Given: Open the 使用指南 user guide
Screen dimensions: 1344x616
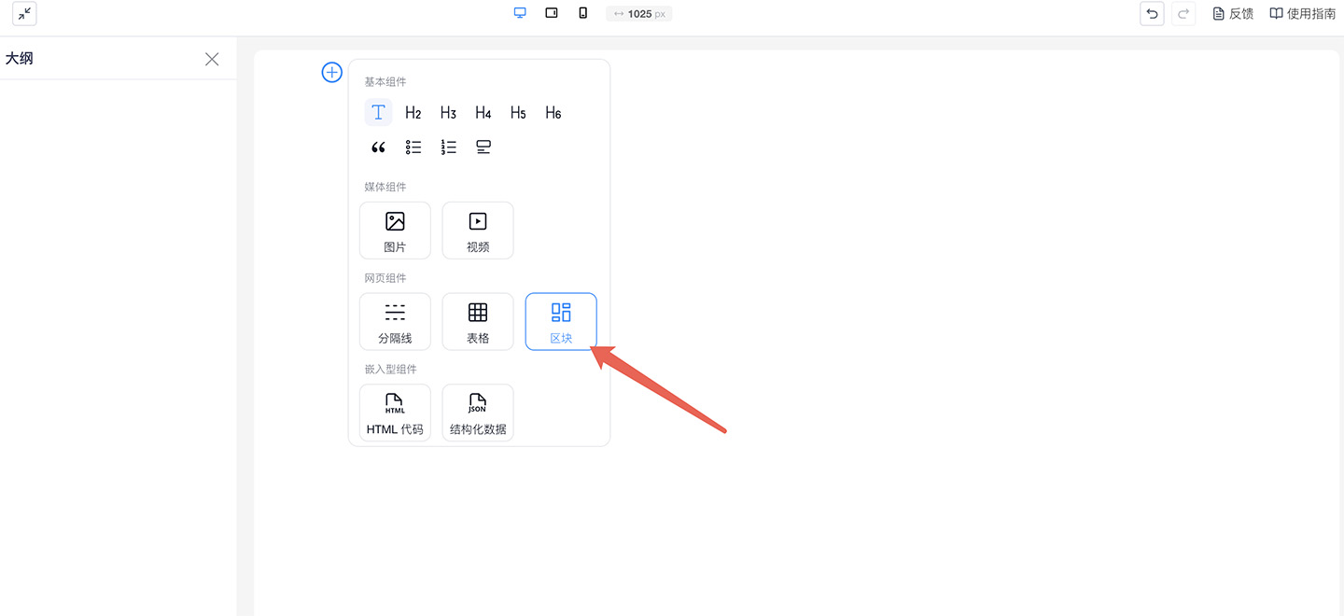Looking at the screenshot, I should pos(1303,14).
